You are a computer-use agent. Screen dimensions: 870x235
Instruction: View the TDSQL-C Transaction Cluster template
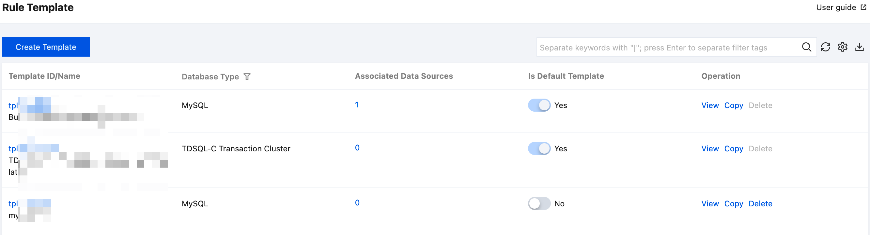[710, 148]
